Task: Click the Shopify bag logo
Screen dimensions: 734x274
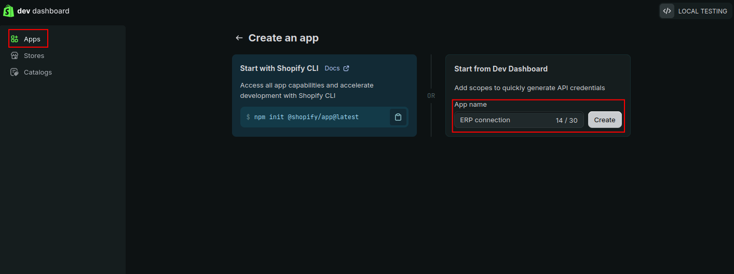Action: click(x=8, y=11)
